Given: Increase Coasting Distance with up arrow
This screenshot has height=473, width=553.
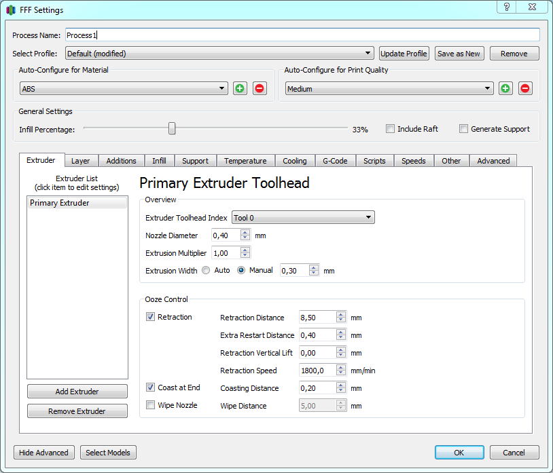Looking at the screenshot, I should coord(340,385).
